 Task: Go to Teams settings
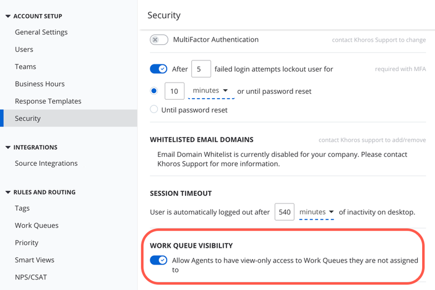(x=25, y=67)
